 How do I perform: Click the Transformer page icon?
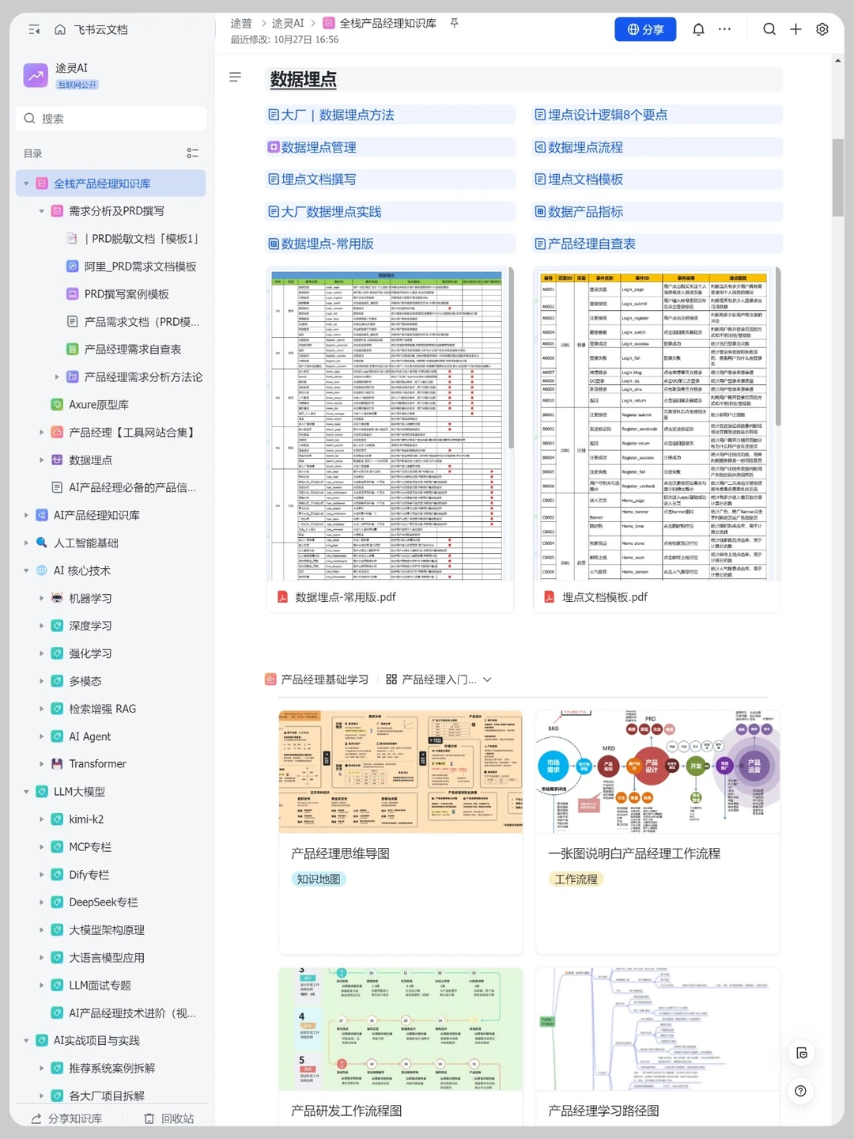[57, 763]
